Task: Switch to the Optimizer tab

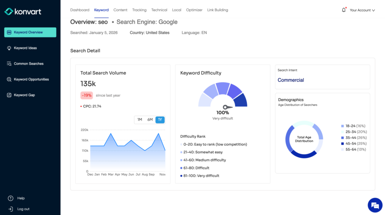Action: coord(194,10)
